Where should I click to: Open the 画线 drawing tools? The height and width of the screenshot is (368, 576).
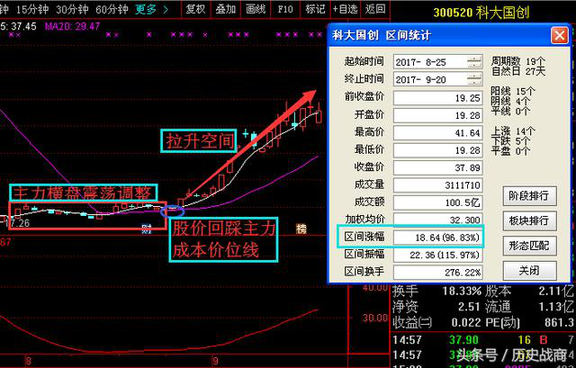click(x=256, y=9)
